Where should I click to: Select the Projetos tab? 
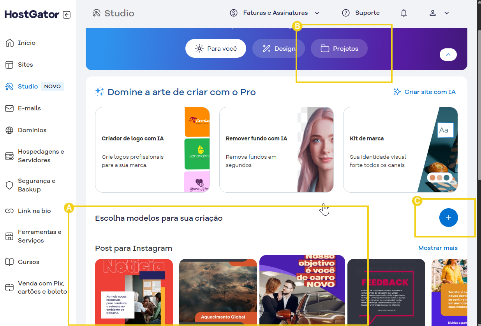tap(339, 48)
